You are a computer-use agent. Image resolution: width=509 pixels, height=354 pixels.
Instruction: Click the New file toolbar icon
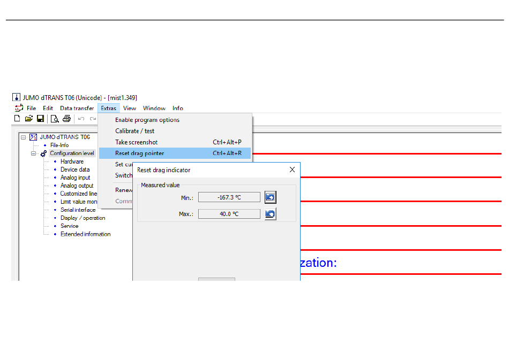pos(17,119)
